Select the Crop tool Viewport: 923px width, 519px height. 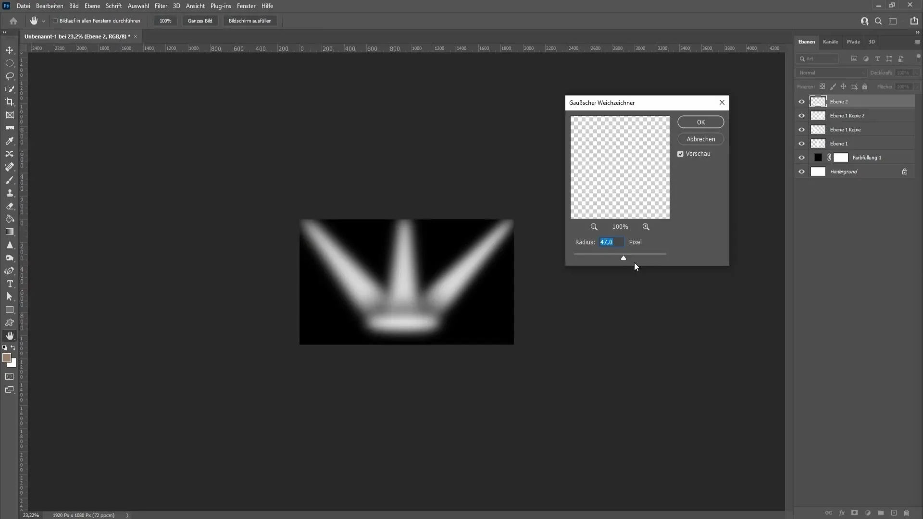coord(10,102)
